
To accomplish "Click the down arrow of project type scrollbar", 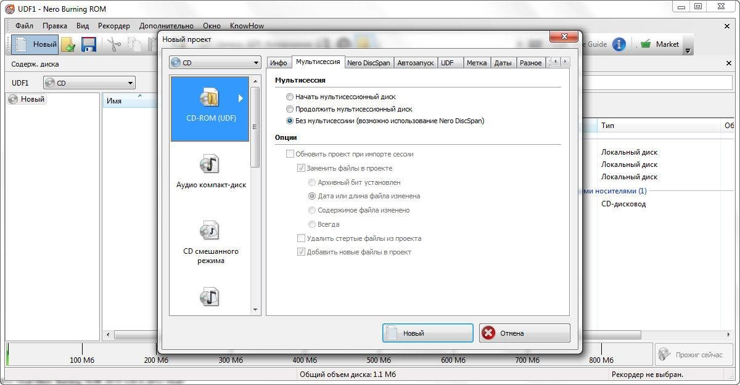I will 256,309.
